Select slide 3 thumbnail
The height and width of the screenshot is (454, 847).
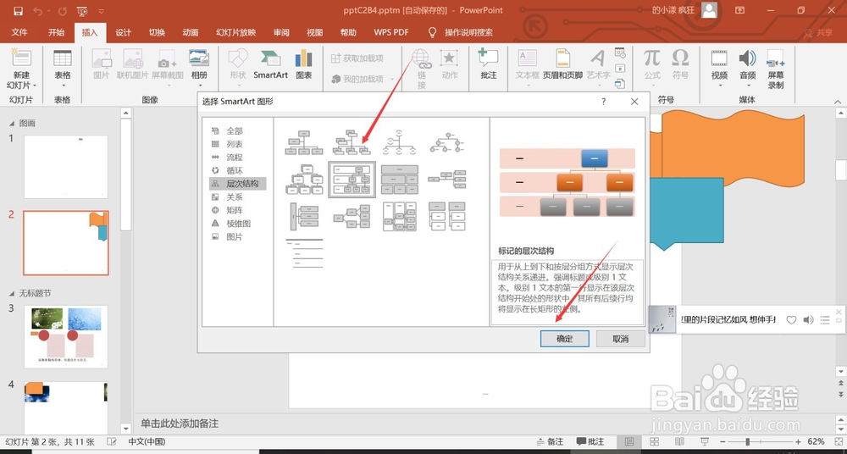pyautogui.click(x=66, y=337)
